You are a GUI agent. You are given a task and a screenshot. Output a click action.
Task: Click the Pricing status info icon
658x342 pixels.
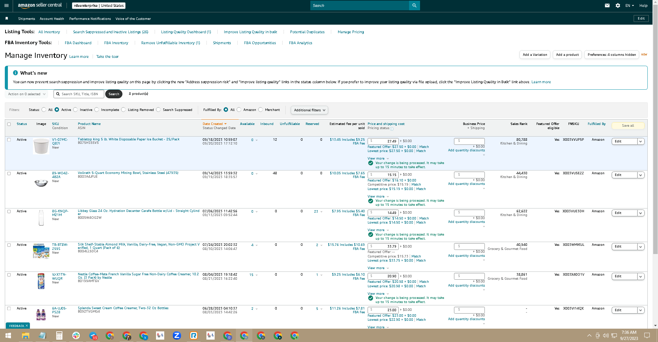392,129
